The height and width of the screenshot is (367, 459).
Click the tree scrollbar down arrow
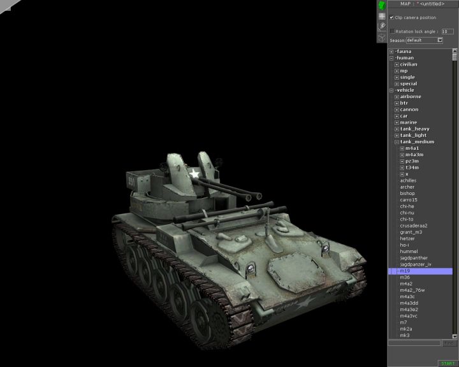[455, 336]
